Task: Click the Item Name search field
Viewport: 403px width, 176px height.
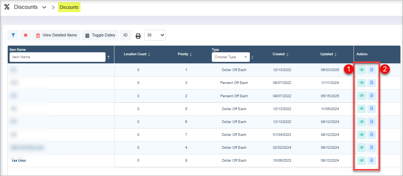Action: pos(58,57)
